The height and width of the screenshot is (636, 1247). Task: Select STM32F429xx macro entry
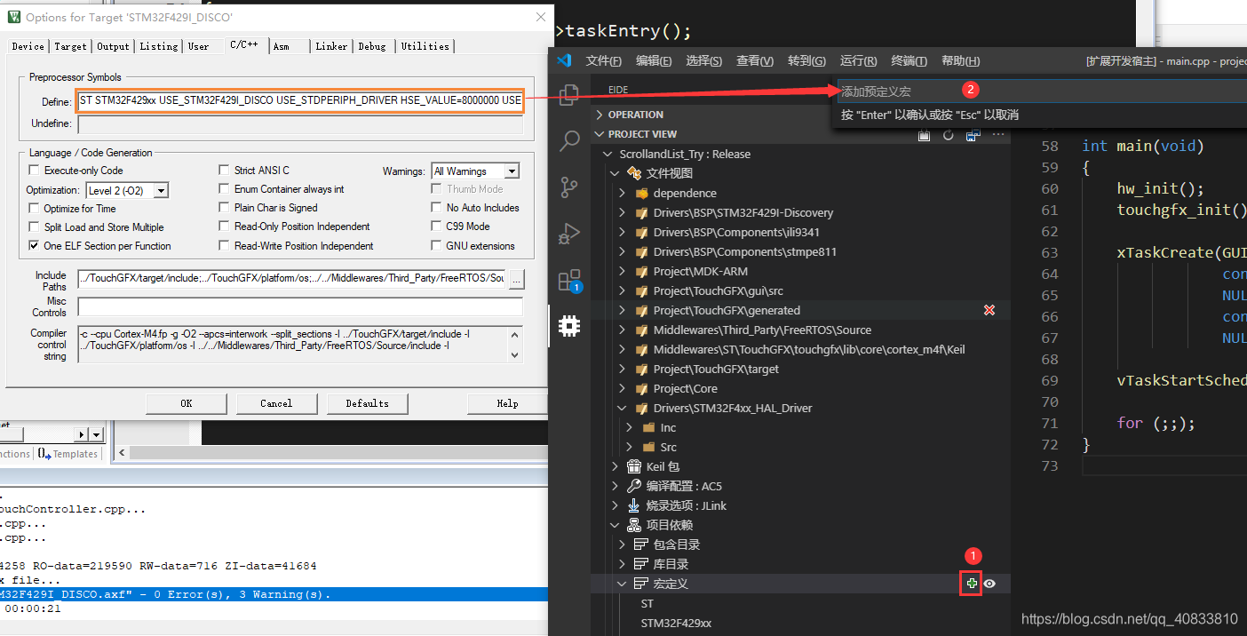tap(677, 623)
